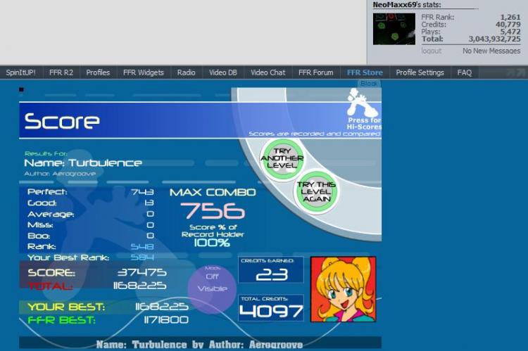This screenshot has height=351, width=528.
Task: Click the Your Best score 1168225
Action: pyautogui.click(x=162, y=307)
